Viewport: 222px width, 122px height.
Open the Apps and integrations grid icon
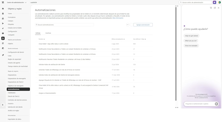coord(3,43)
